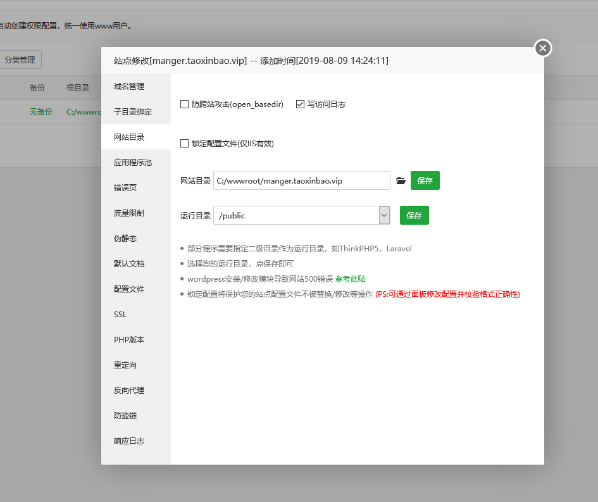The height and width of the screenshot is (502, 598).
Task: Open the 错误页 tab
Action: click(x=136, y=187)
